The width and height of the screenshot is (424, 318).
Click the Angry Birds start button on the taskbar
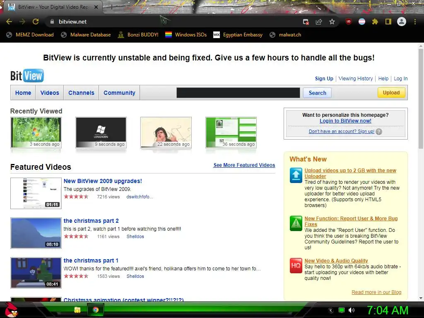click(x=12, y=310)
